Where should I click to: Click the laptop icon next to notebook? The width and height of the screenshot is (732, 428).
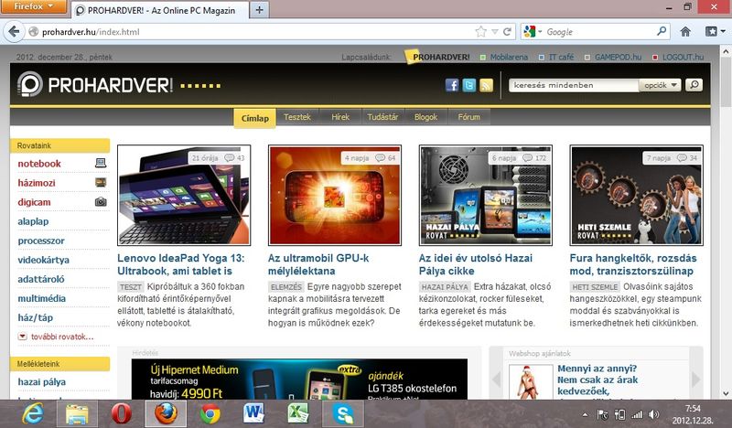[x=101, y=163]
